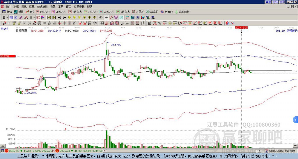Open the P四方形 square tool

pyautogui.click(x=43, y=12)
